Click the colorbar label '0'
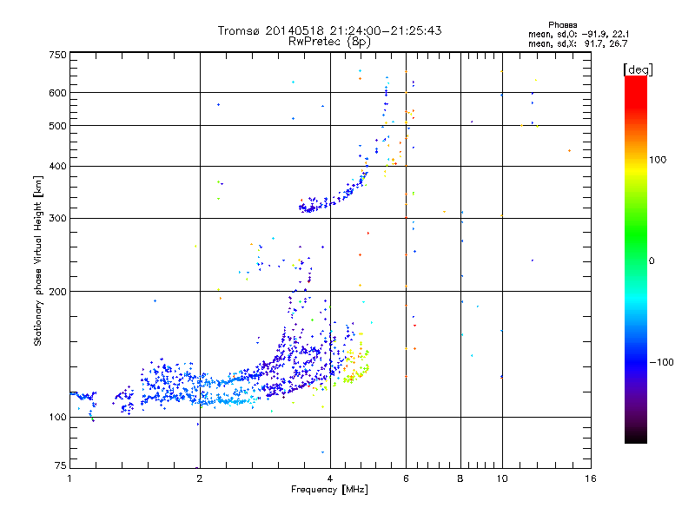695x521 pixels. [652, 261]
